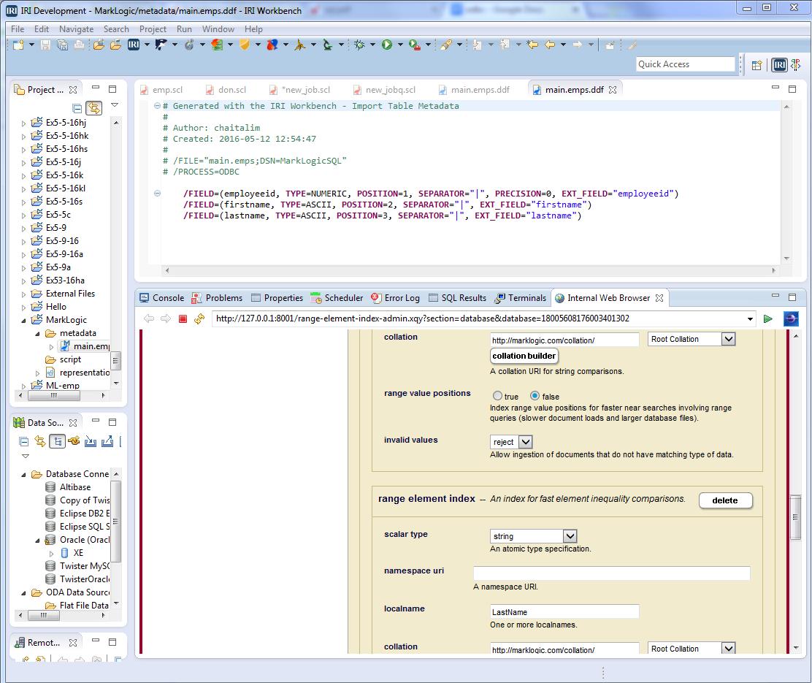This screenshot has height=683, width=812.
Task: Click the Run External Tools toolbar icon
Action: point(414,45)
